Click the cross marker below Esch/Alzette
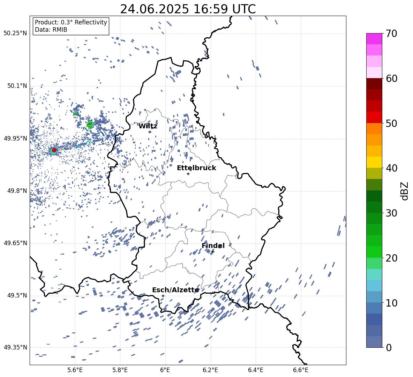Image resolution: width=413 pixels, height=377 pixels. [x=163, y=296]
